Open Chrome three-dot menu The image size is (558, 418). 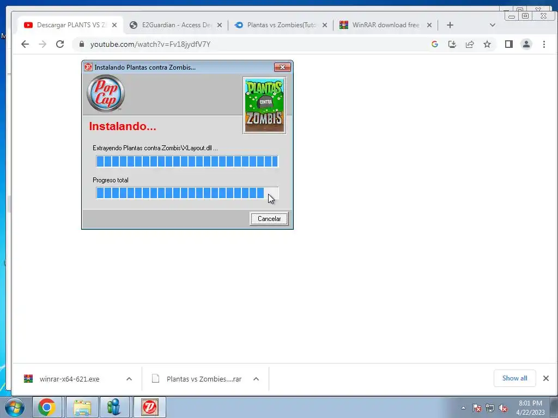pyautogui.click(x=544, y=44)
